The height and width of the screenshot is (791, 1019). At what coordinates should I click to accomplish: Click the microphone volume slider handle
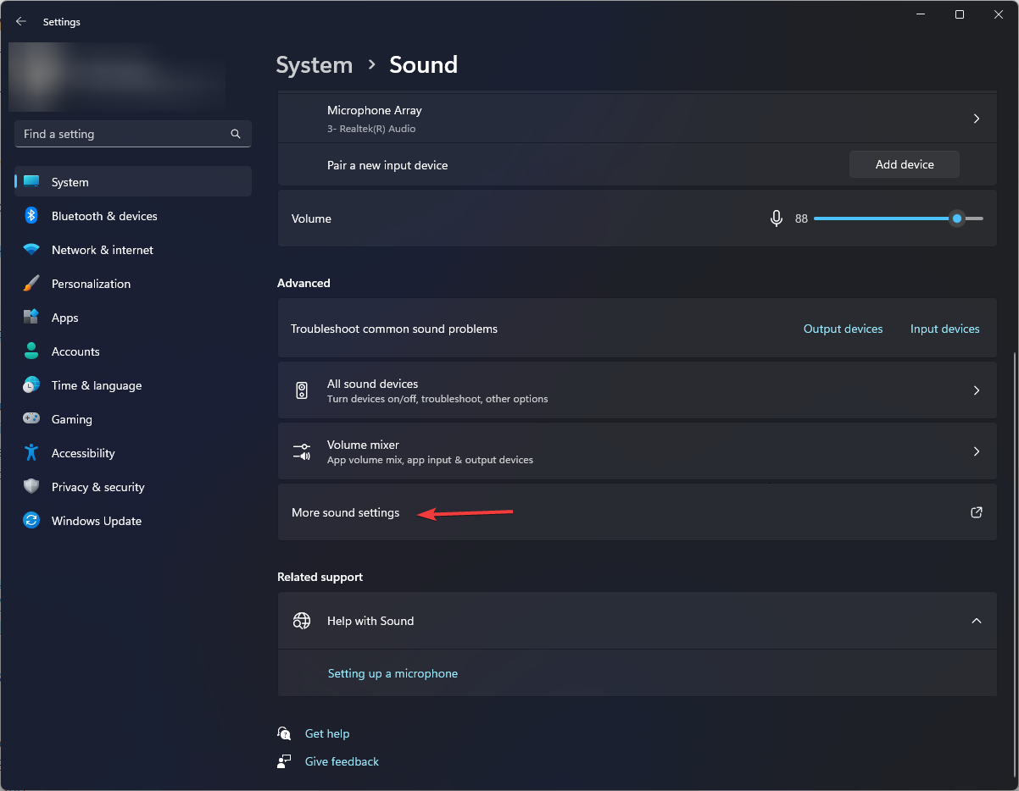coord(957,218)
